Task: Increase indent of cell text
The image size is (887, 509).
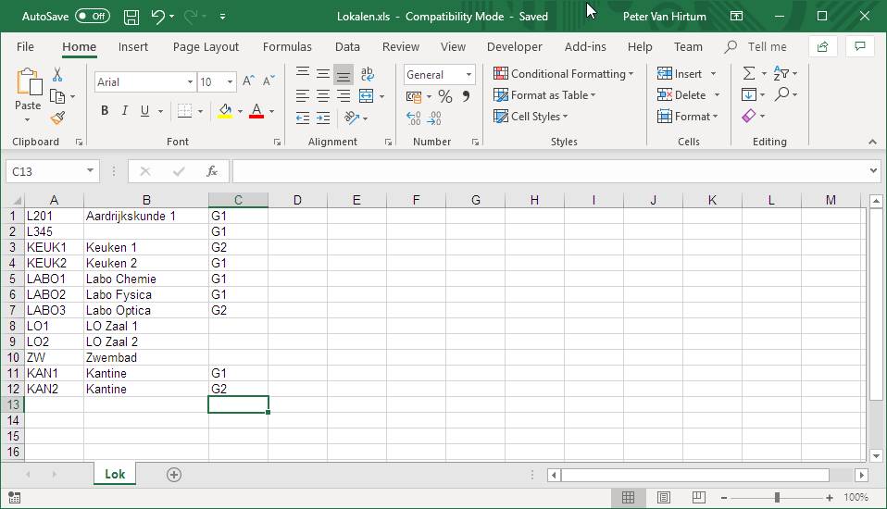Action: click(323, 118)
